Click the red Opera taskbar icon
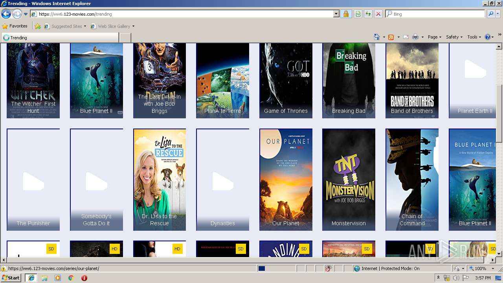The width and height of the screenshot is (503, 283). 84,278
